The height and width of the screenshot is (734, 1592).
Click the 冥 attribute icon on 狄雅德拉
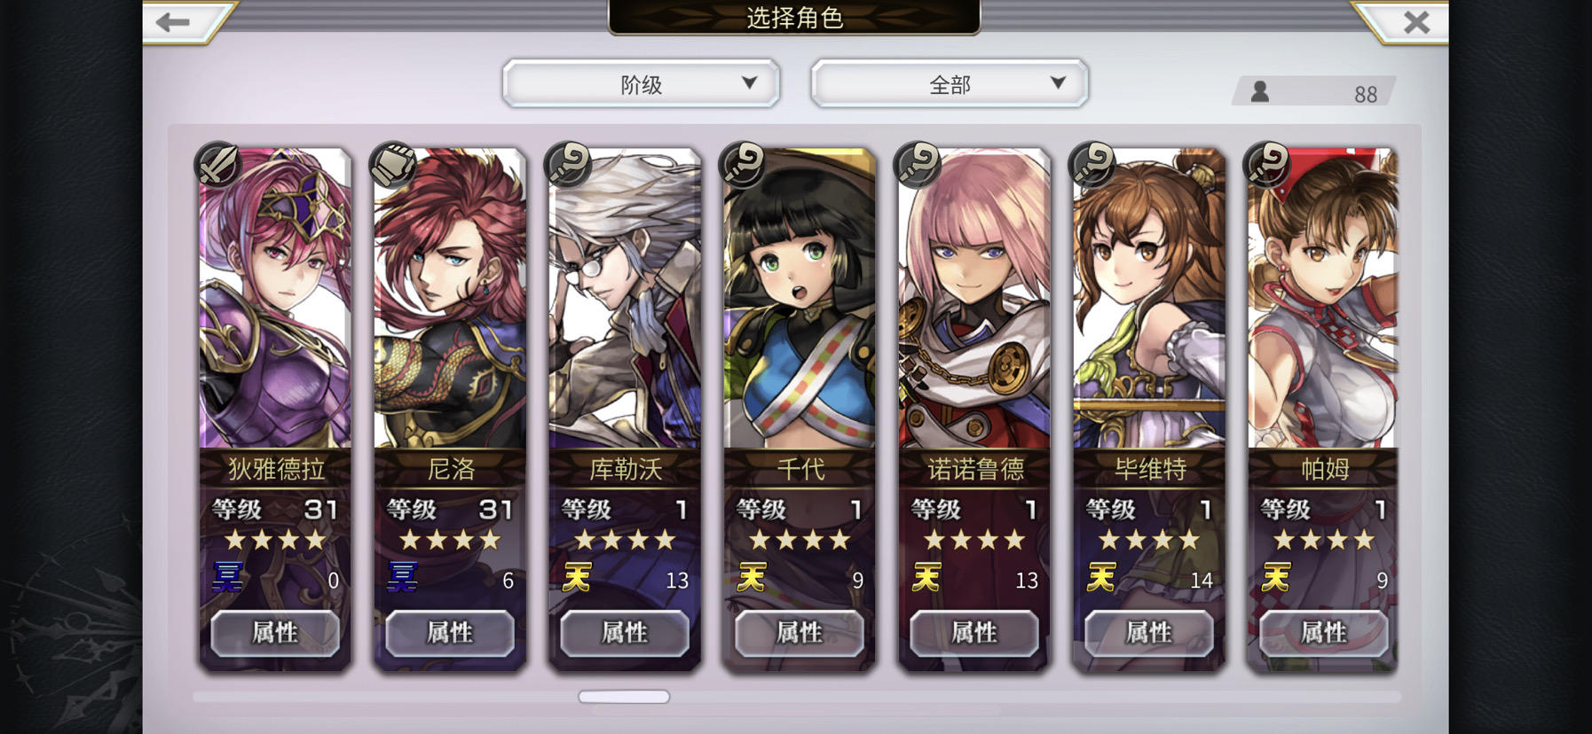[227, 577]
